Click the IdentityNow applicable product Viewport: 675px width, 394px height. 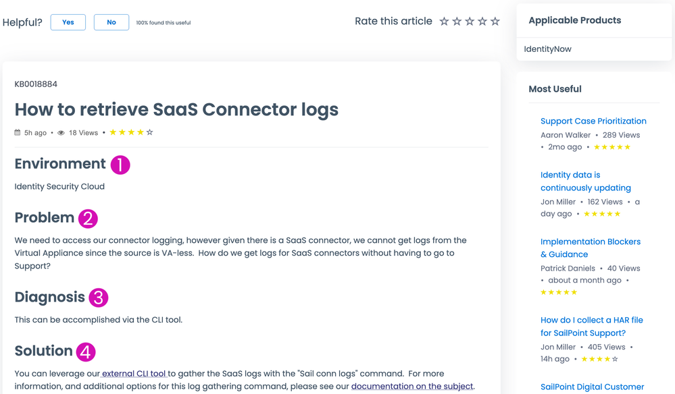coord(548,49)
